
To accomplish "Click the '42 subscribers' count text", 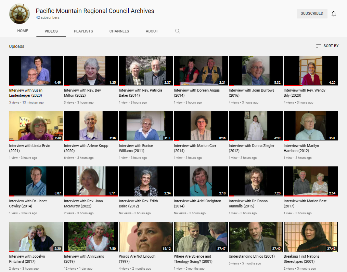I will [x=48, y=17].
